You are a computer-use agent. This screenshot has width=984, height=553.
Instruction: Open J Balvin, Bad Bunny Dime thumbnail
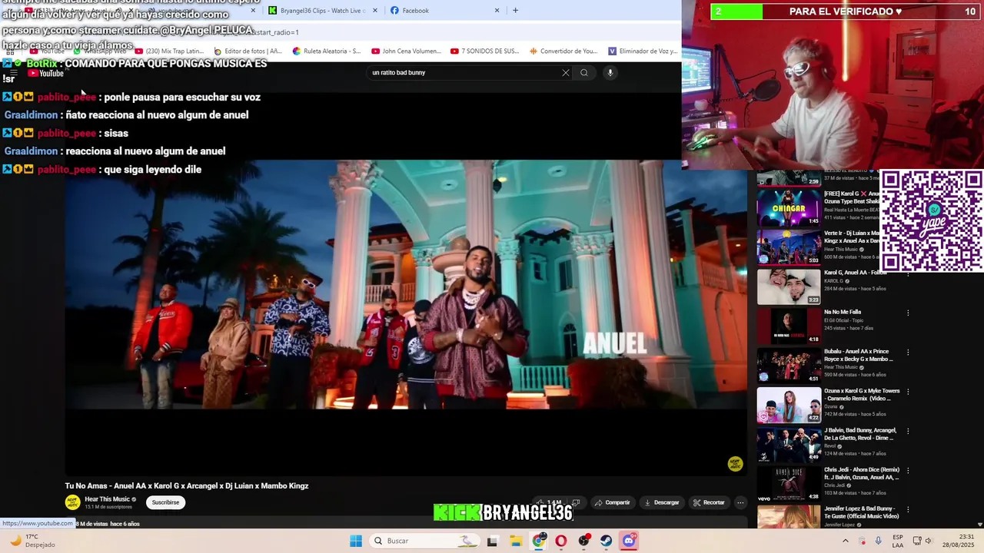click(789, 443)
